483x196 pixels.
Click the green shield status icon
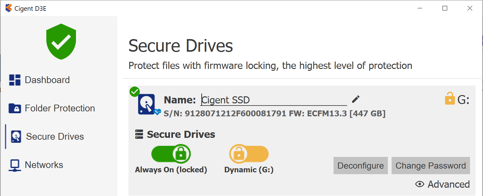tap(61, 42)
